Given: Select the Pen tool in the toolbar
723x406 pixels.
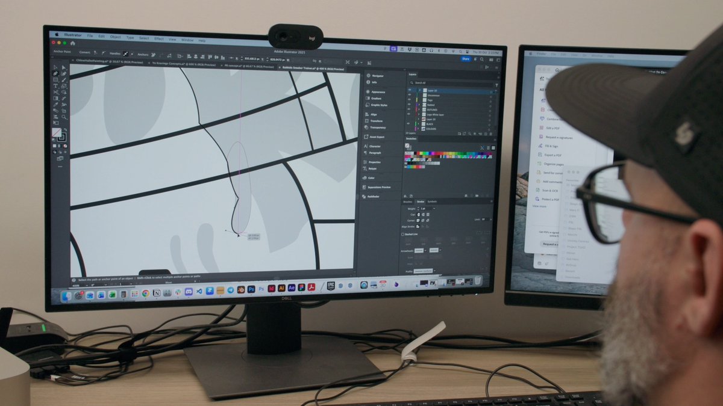Looking at the screenshot, I should [x=55, y=73].
